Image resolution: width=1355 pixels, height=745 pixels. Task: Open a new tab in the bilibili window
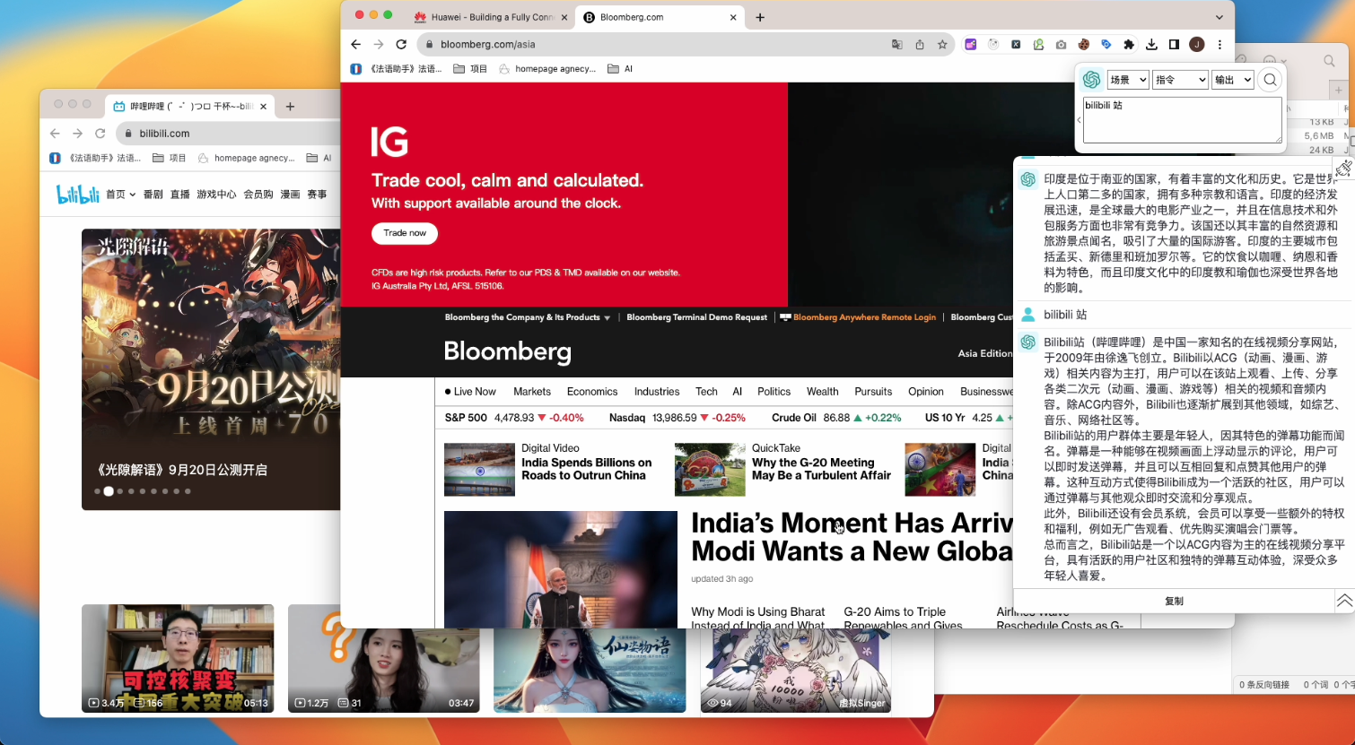pos(290,106)
